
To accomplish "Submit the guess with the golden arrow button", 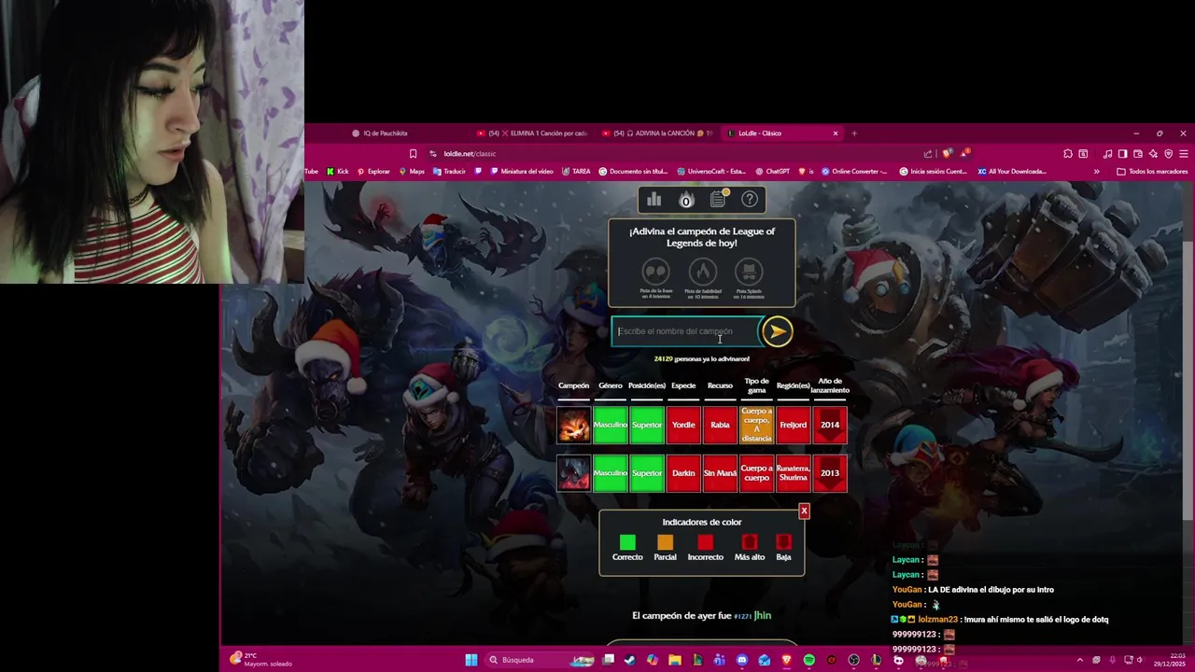I will [x=777, y=331].
